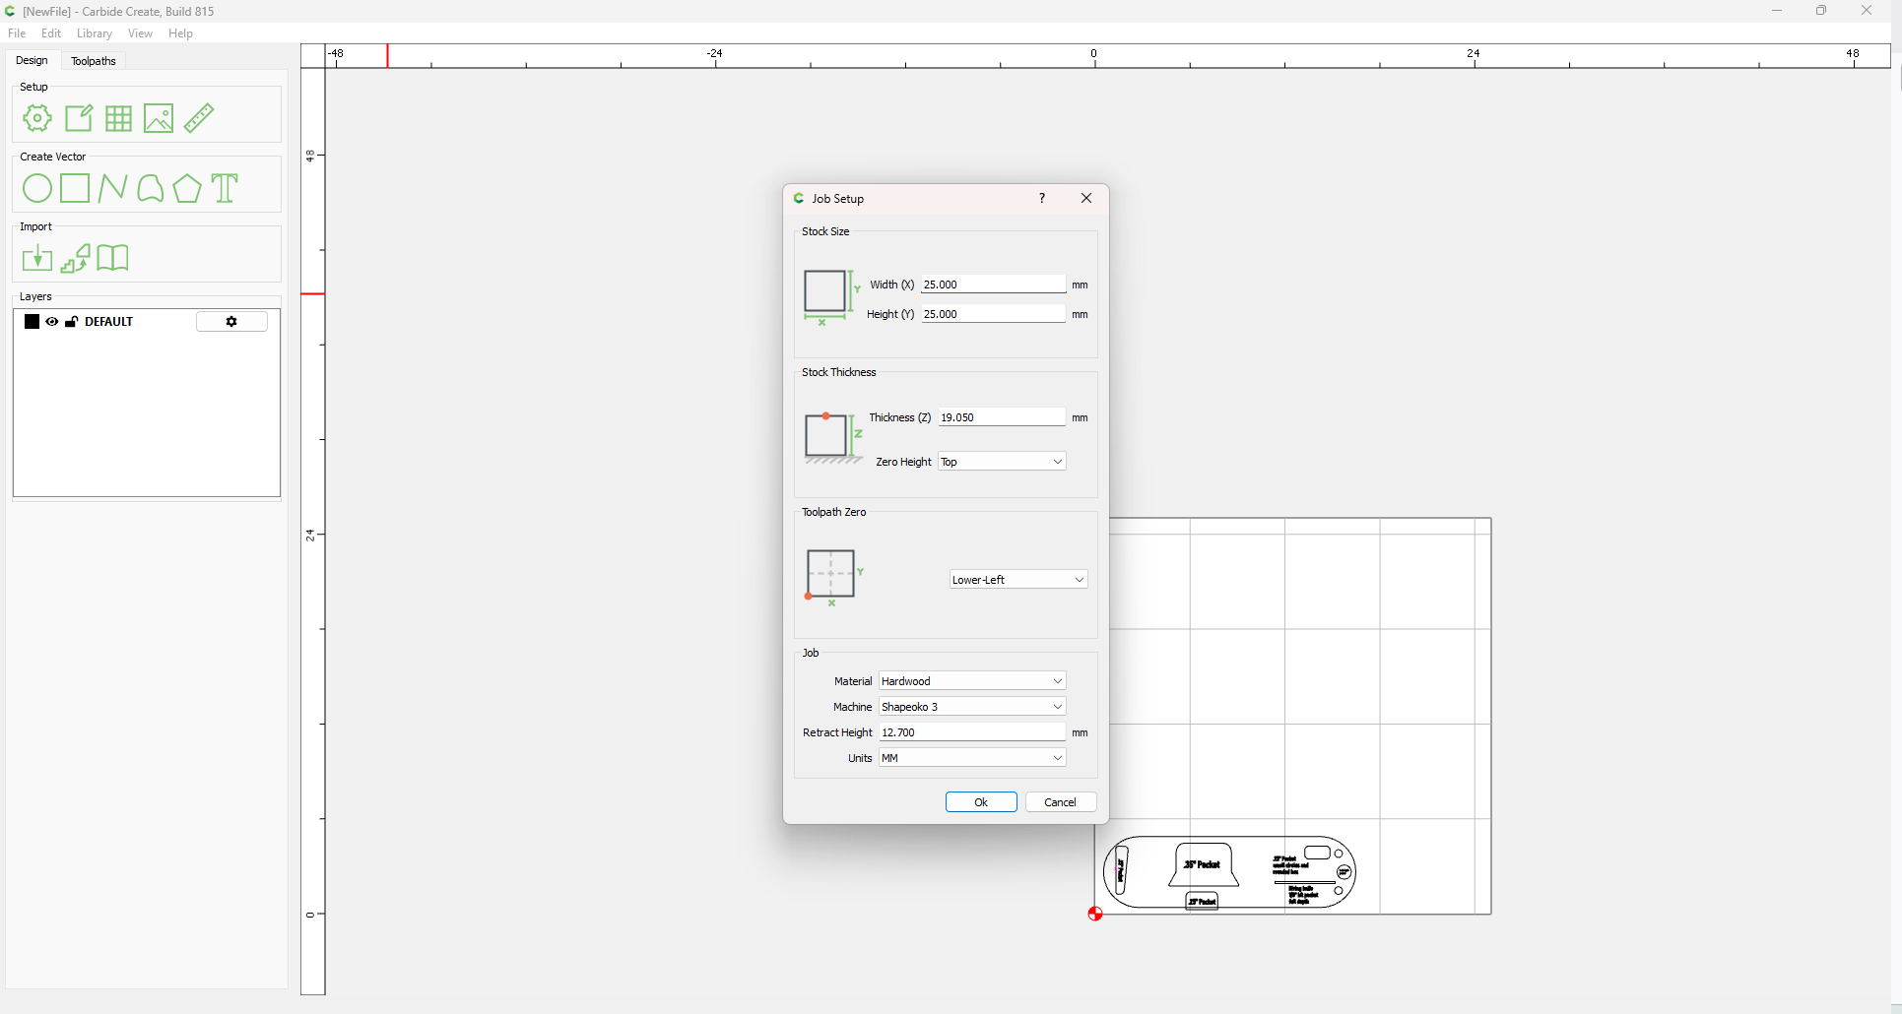Toggle lock on the DEFAULT layer
This screenshot has height=1014, width=1902.
point(71,322)
